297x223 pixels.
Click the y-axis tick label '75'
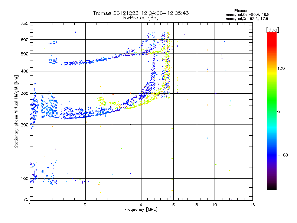click(x=26, y=199)
